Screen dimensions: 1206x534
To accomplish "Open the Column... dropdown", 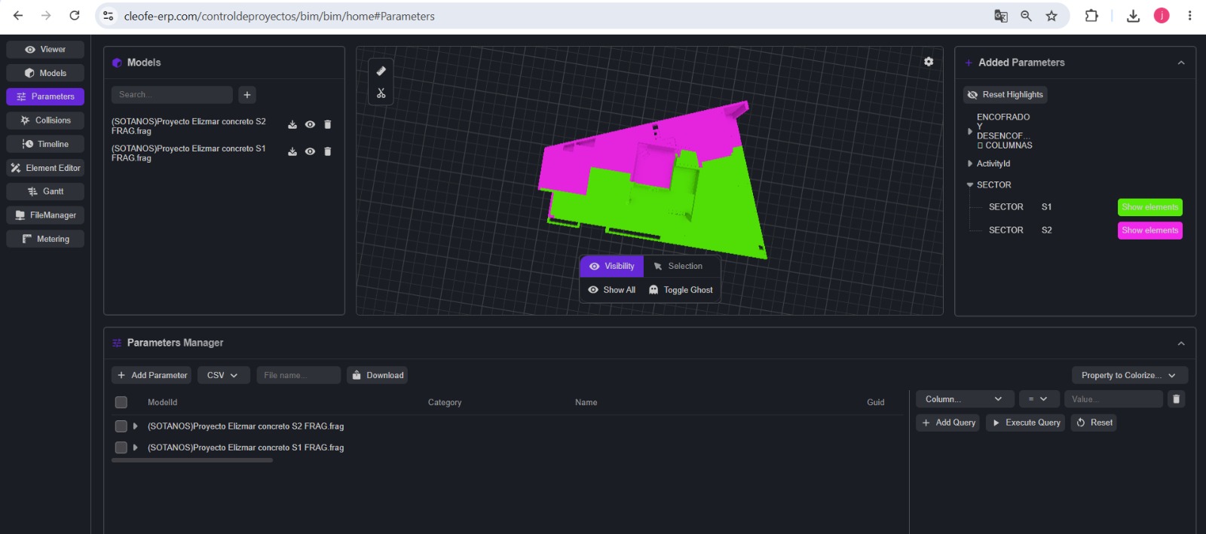I will click(965, 399).
